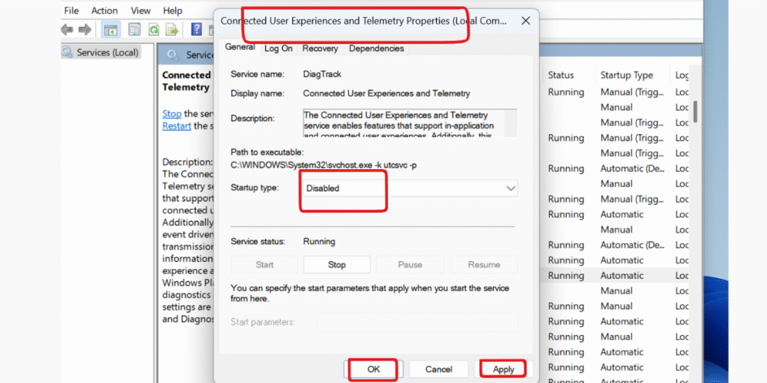Click the Export List toolbar icon
The image size is (767, 383).
pos(172,29)
